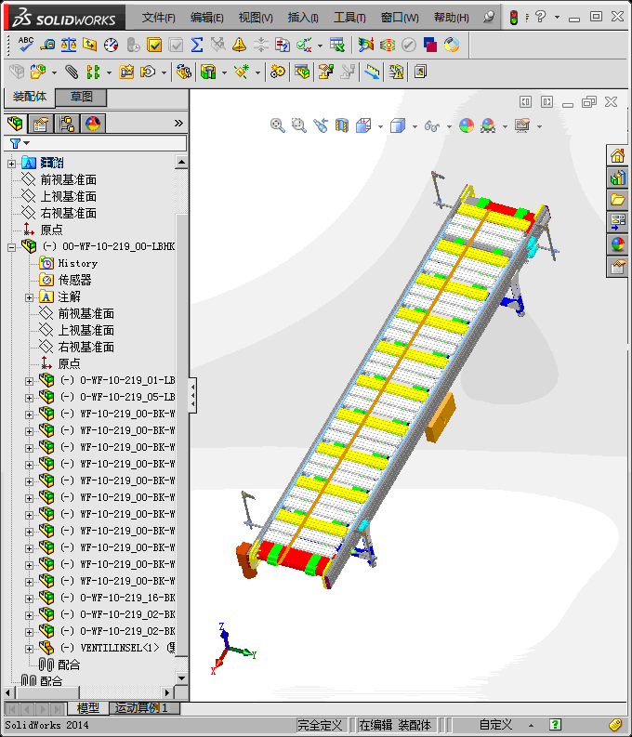Open the 视图(V) menu
Viewport: 632px width, 737px height.
tap(256, 18)
